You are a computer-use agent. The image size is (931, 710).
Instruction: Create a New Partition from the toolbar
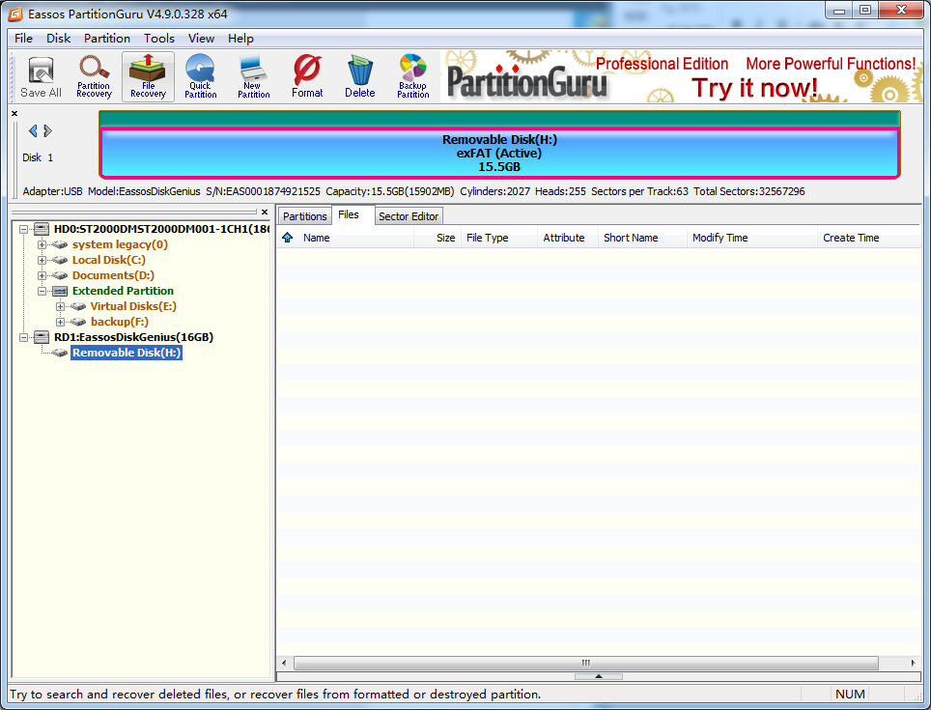[x=254, y=77]
